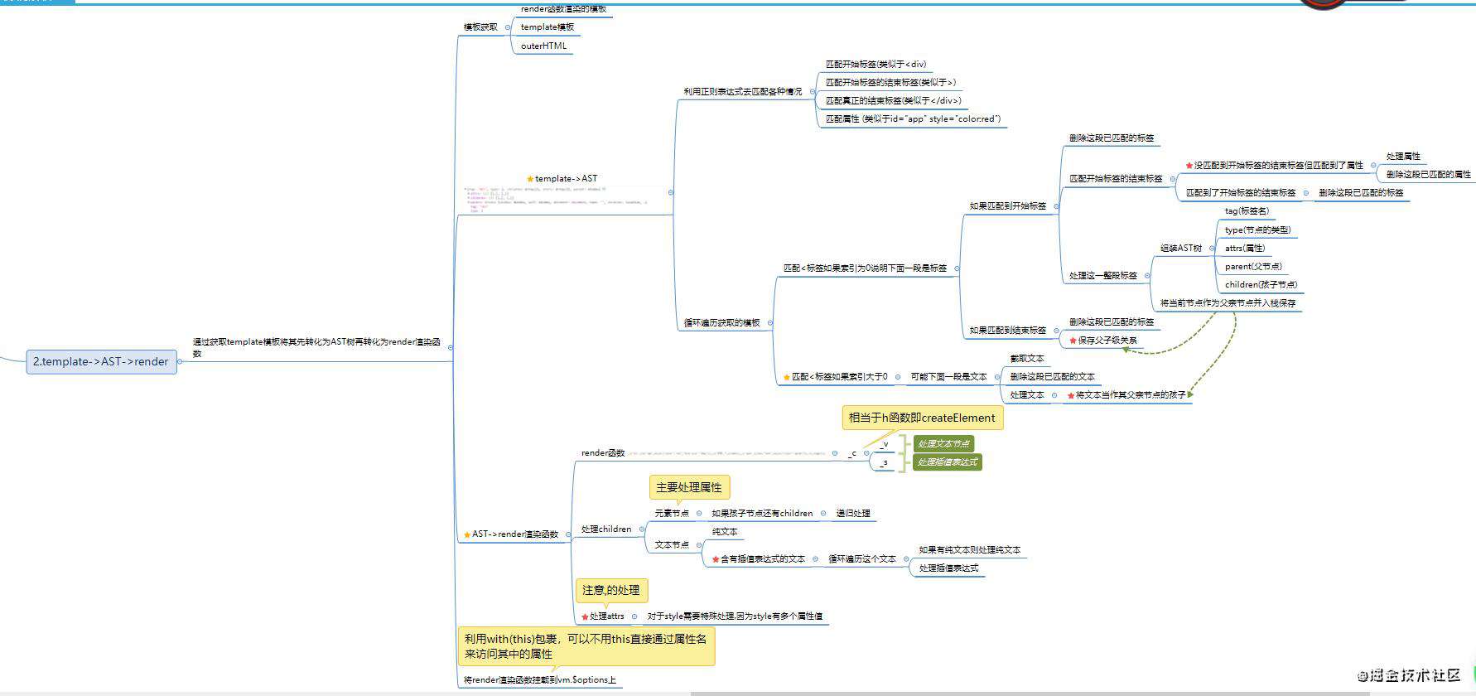Click red star beside 处理attrs
Viewport: 1476px width, 696px height.
[585, 616]
